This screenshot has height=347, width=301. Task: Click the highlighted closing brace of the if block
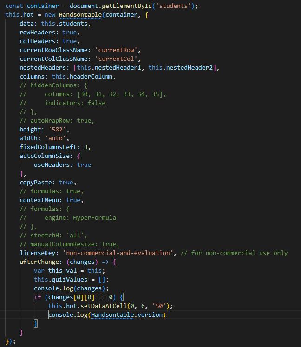[x=36, y=324]
